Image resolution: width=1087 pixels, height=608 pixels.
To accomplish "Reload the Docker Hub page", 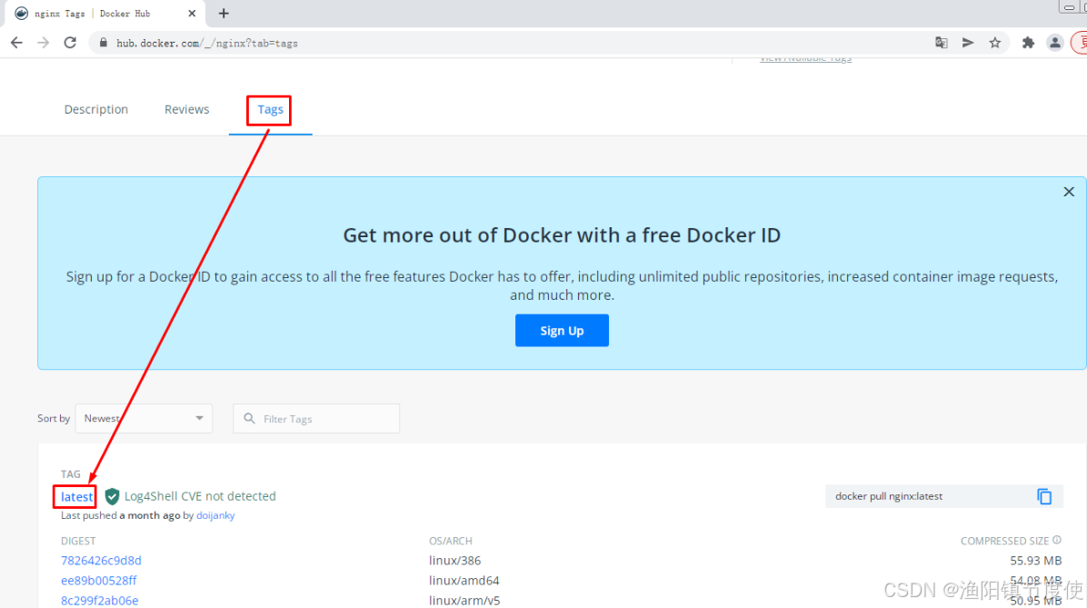I will (70, 43).
